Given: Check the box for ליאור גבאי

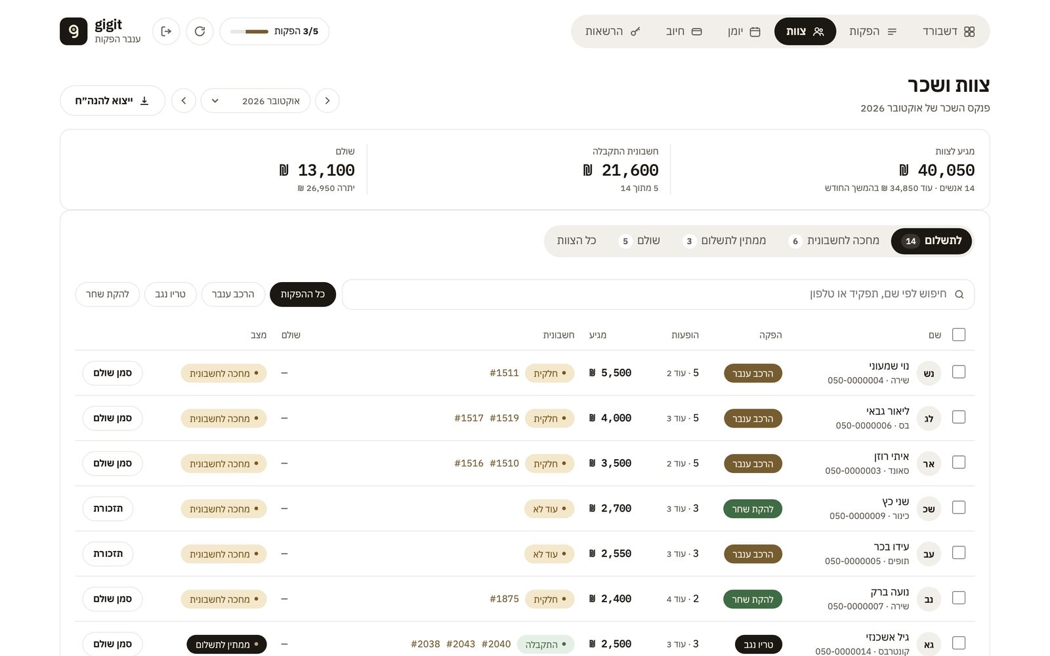Looking at the screenshot, I should coord(959,417).
